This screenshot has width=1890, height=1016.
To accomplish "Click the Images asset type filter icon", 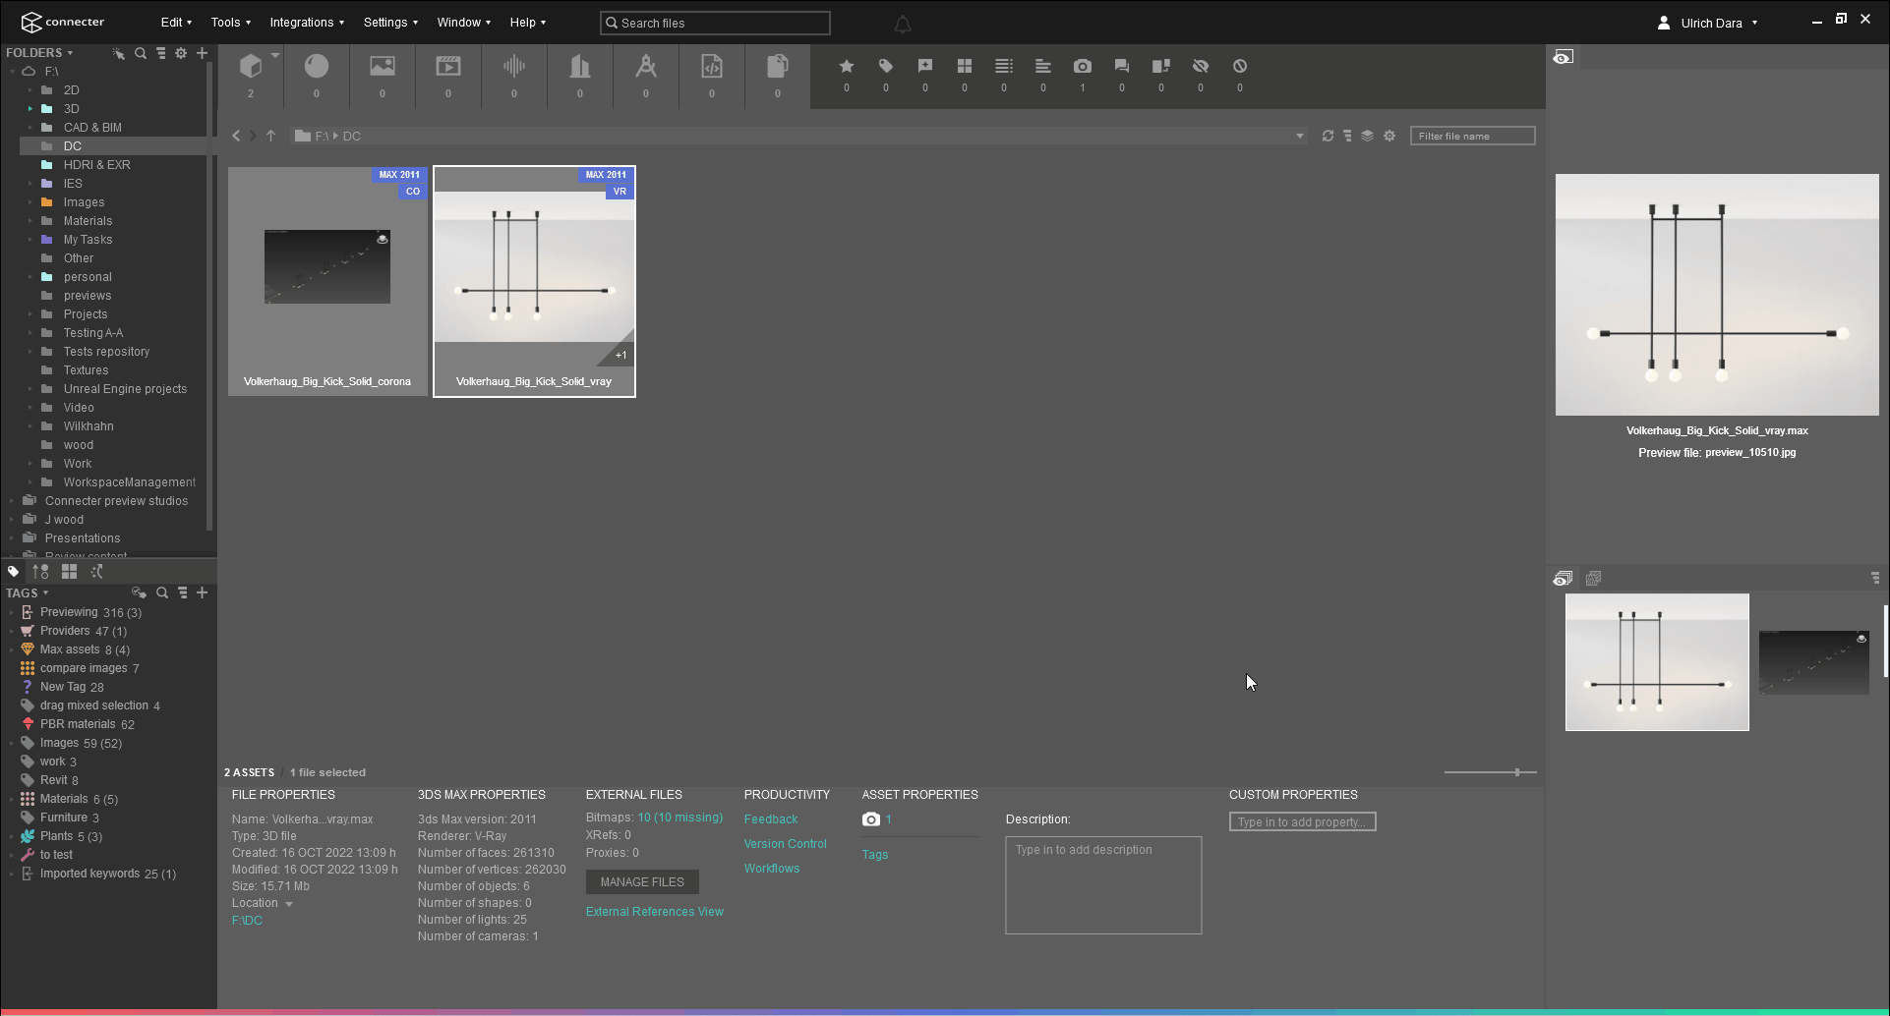I will pos(383,66).
